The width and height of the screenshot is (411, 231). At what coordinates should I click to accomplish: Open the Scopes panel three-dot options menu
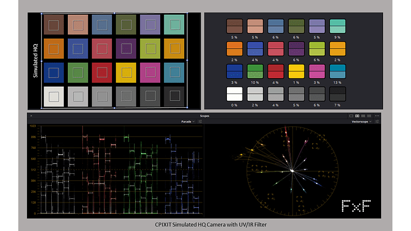377,115
